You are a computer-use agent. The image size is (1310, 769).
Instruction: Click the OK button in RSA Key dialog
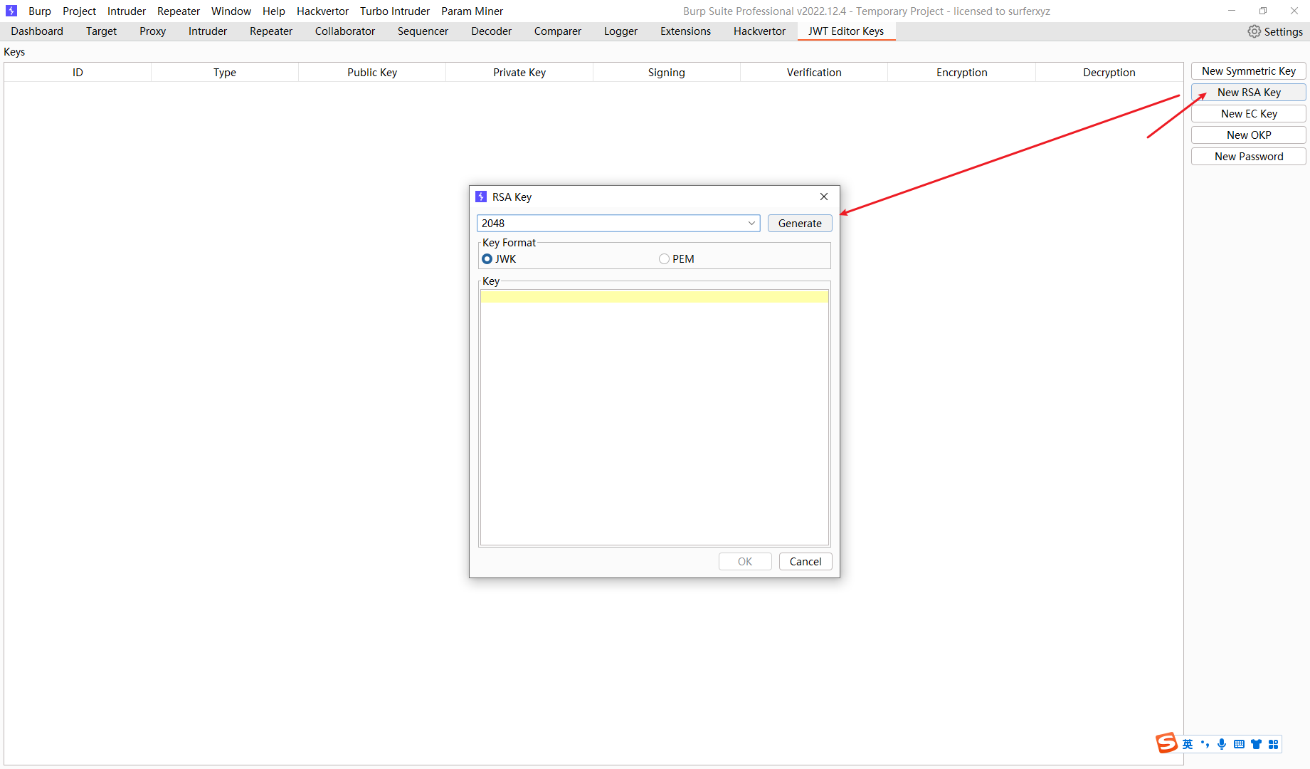point(745,562)
